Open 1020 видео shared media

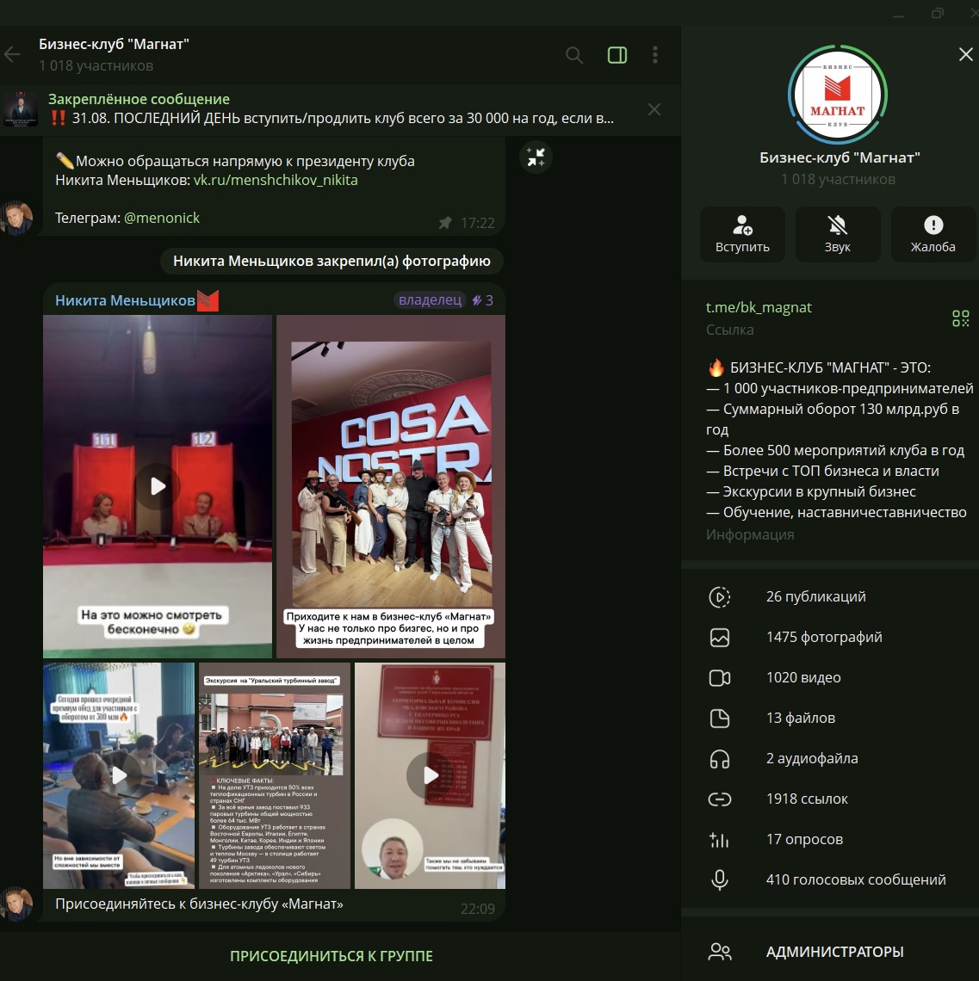(x=829, y=677)
